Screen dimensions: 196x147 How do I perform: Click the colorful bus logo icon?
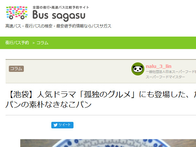coord(17,13)
